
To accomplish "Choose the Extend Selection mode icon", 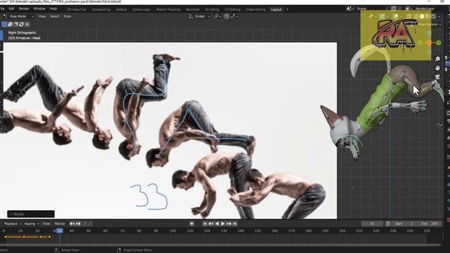I will 10,25.
